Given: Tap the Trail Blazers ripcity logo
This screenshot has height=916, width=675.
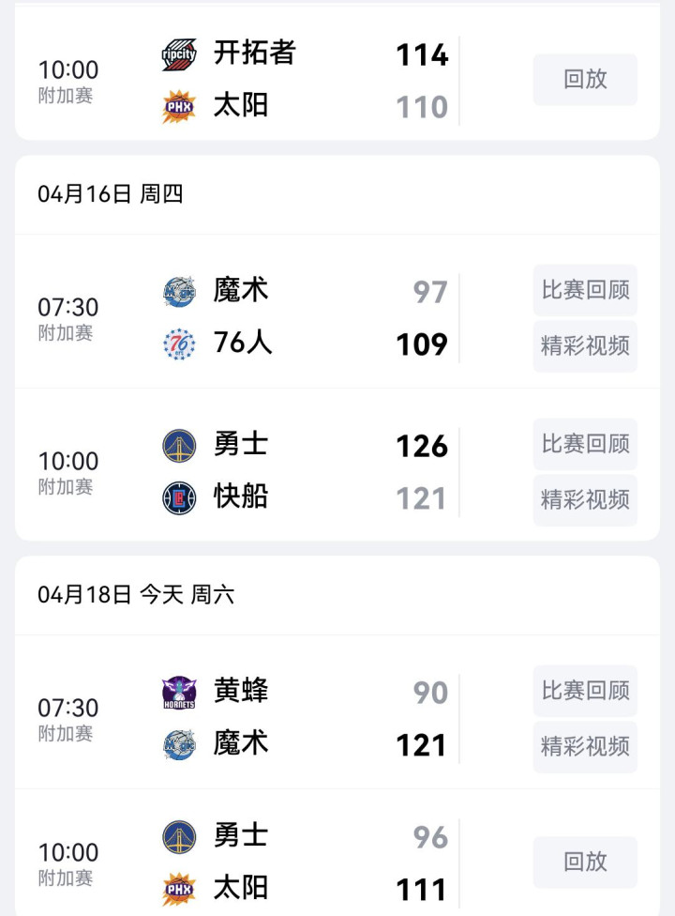Looking at the screenshot, I should click(x=179, y=53).
